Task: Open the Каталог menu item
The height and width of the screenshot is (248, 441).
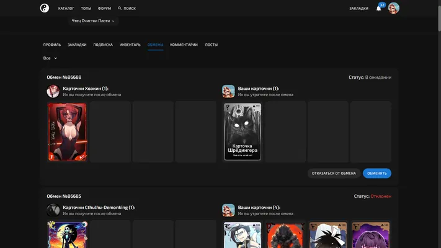Action: 66,9
